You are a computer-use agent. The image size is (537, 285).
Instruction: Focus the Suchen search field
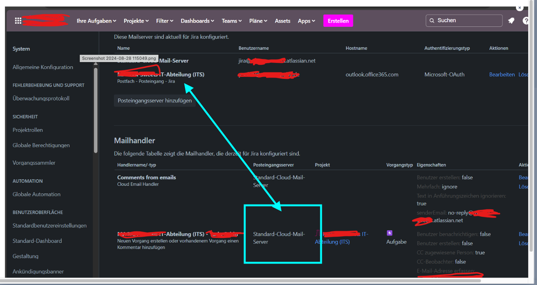pyautogui.click(x=464, y=20)
